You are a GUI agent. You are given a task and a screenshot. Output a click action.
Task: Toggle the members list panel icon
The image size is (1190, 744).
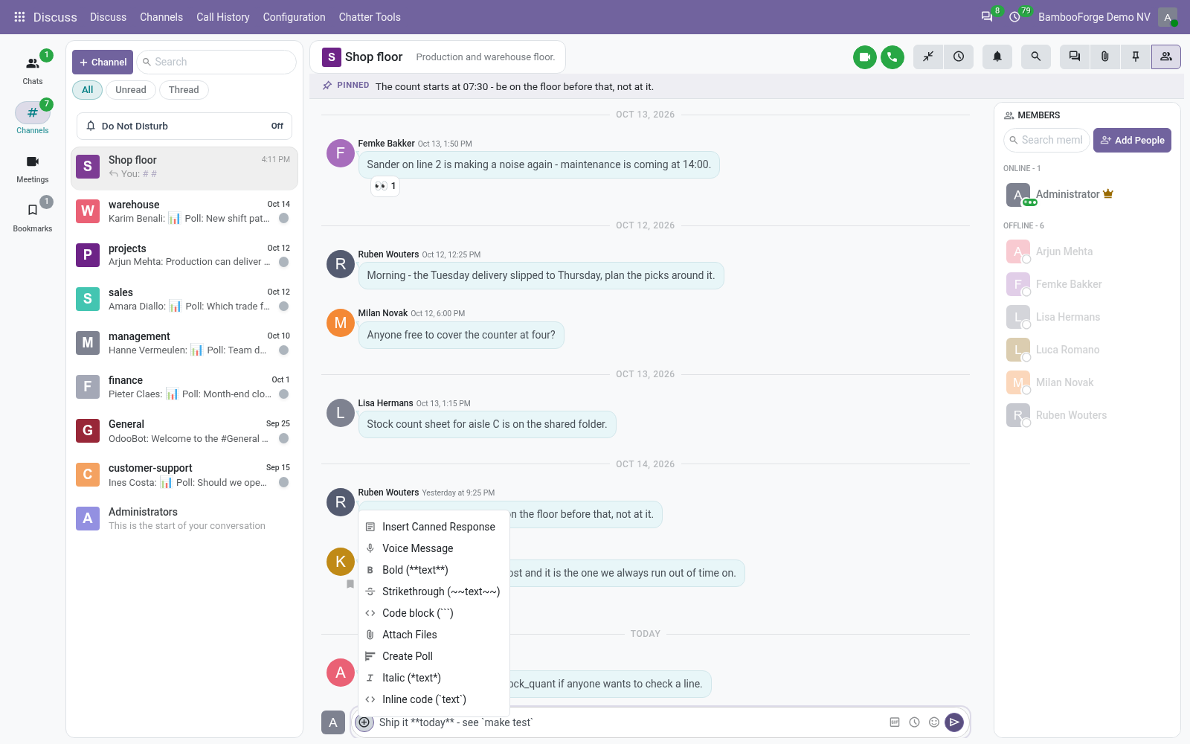coord(1166,57)
